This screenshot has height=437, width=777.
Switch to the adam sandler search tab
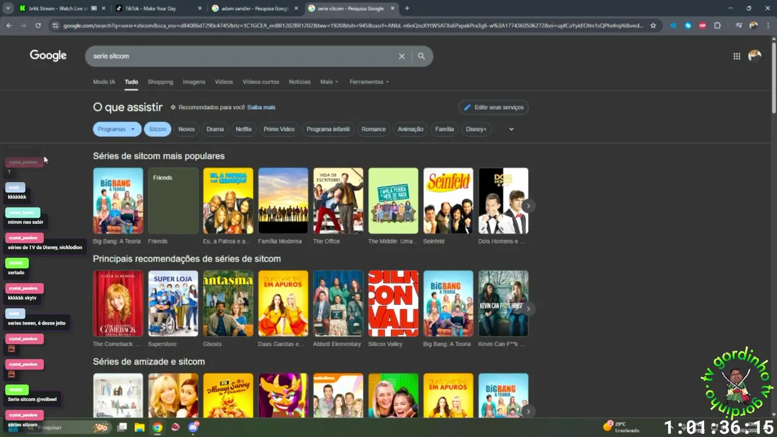(x=254, y=8)
